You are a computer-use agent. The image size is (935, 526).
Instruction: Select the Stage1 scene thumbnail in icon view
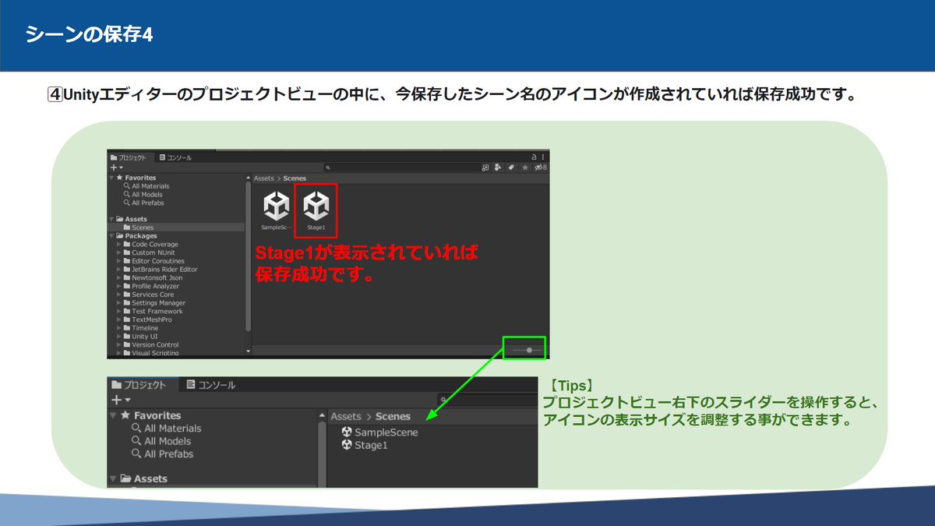[316, 210]
